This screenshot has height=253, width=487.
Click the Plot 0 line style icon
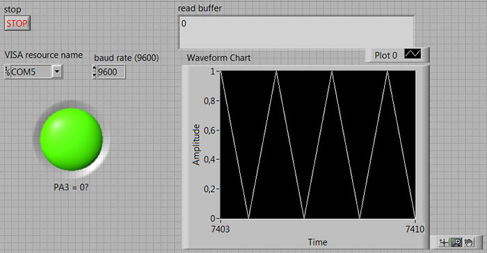(413, 54)
